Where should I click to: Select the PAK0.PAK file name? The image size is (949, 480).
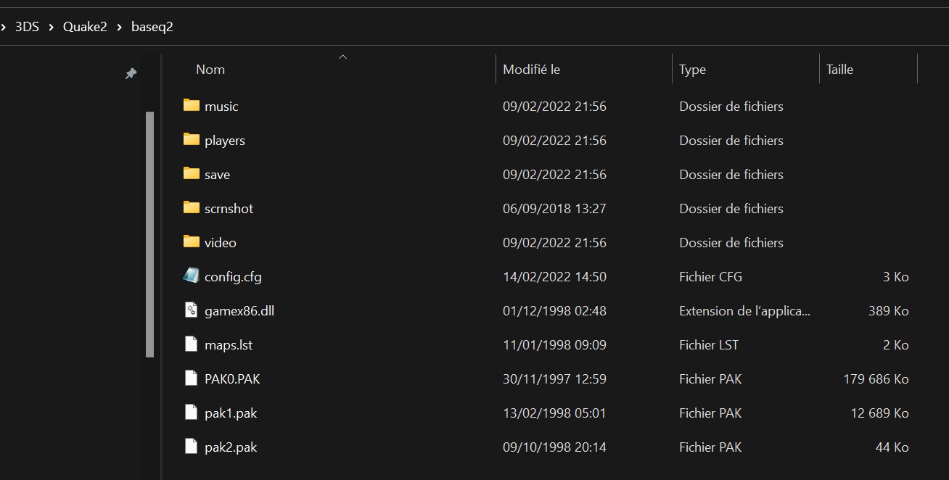[x=232, y=379]
